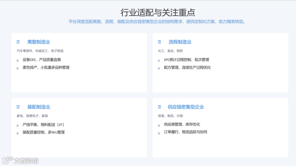
Task: Click the main heading 行业适配与关注重点
Action: pos(158,12)
